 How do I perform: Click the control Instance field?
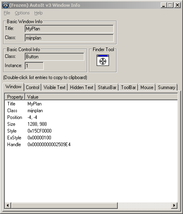[x=34, y=66]
